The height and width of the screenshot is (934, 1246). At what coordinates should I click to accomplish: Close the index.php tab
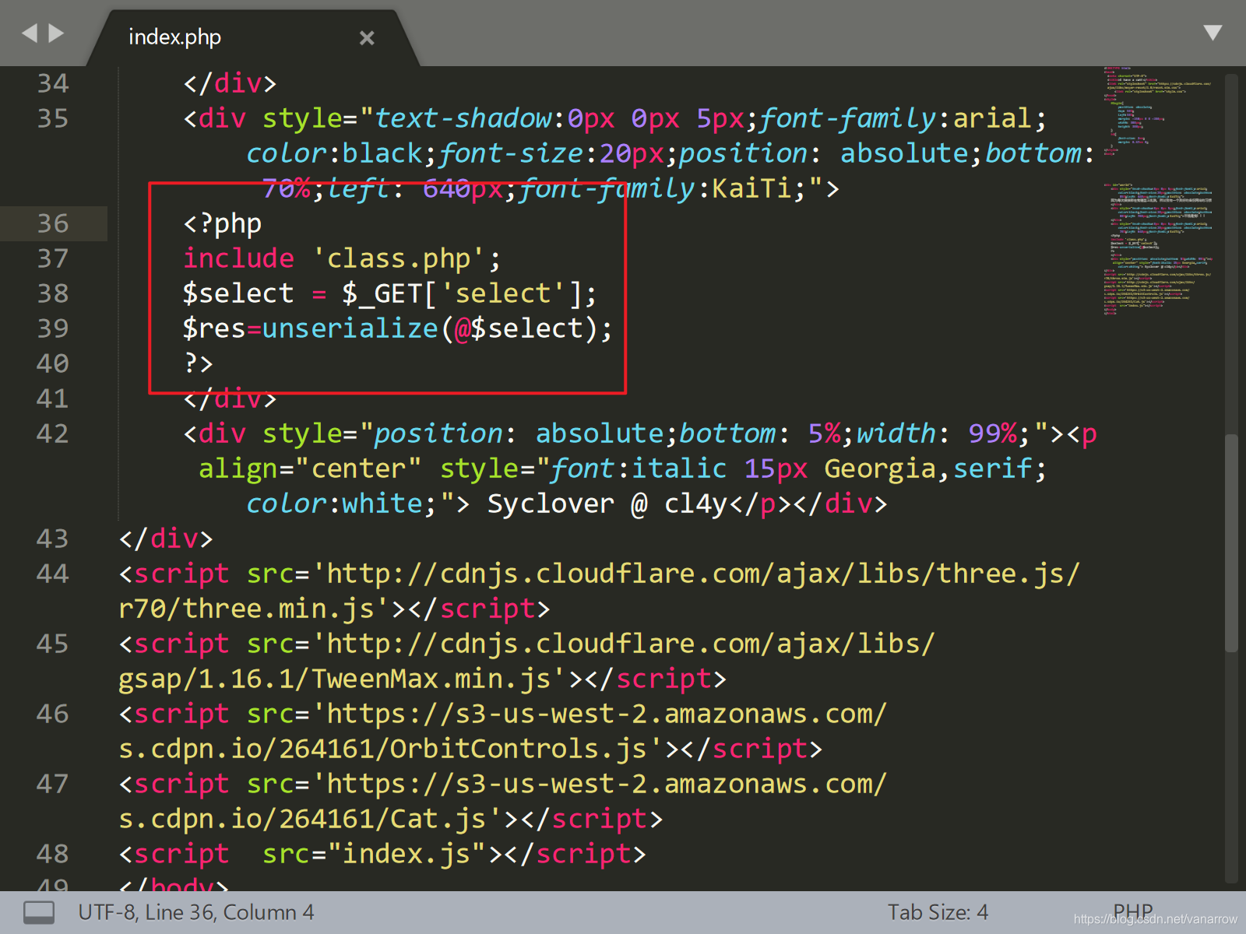coord(367,37)
